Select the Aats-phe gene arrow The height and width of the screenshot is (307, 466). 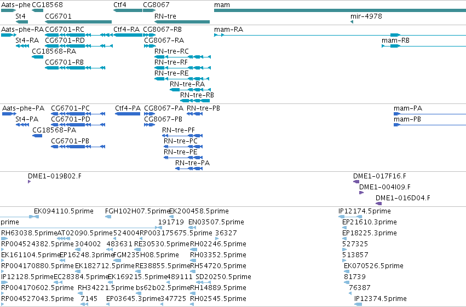[8, 10]
